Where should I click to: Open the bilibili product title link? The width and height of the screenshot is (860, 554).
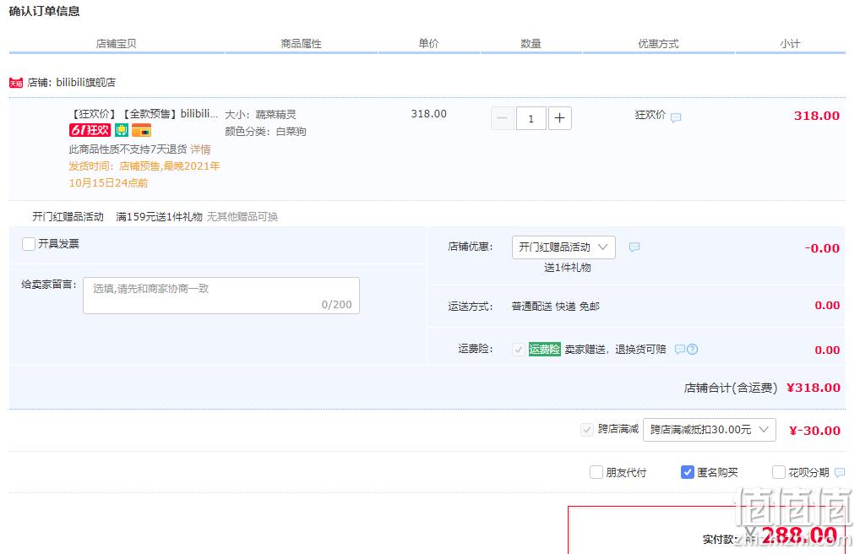(144, 114)
